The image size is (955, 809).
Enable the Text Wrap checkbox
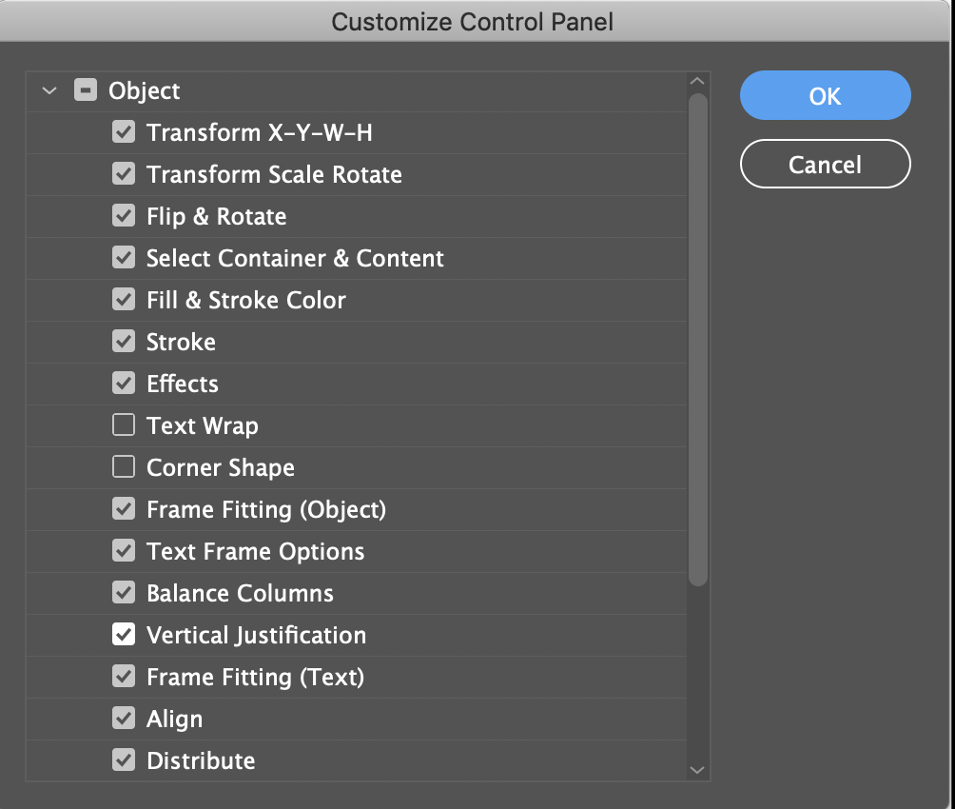click(x=124, y=425)
